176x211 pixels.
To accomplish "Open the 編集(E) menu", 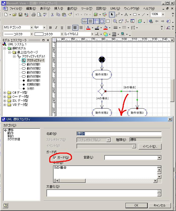I will [31, 9].
